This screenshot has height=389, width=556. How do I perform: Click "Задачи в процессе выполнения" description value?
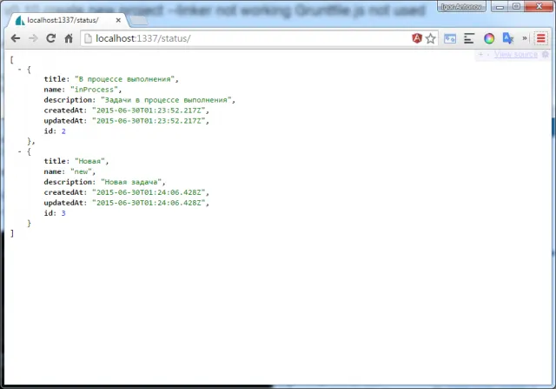[166, 100]
